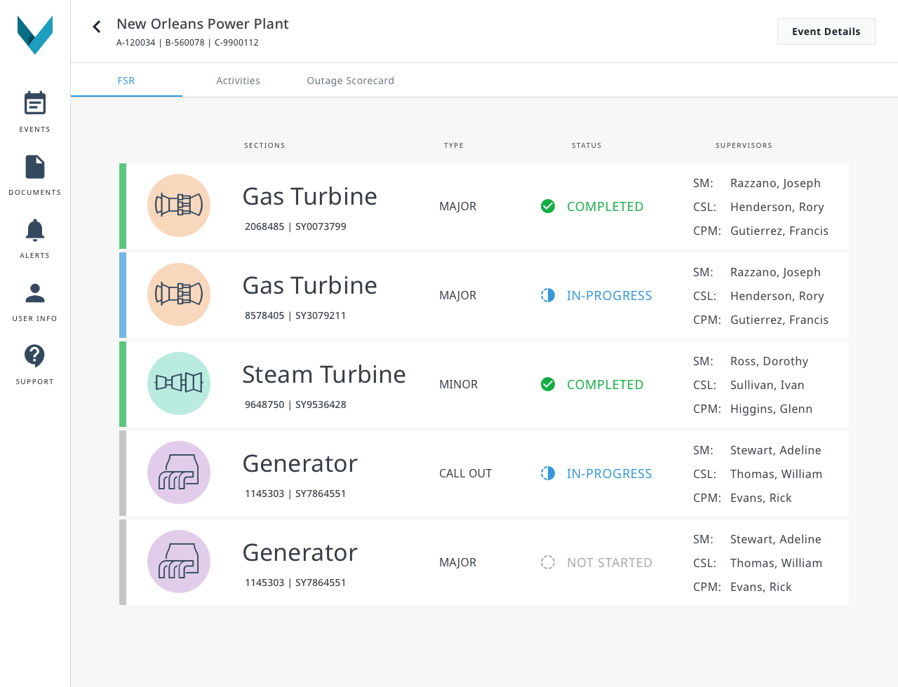Open the Major Generator section title
Image resolution: width=898 pixels, height=687 pixels.
(x=300, y=552)
